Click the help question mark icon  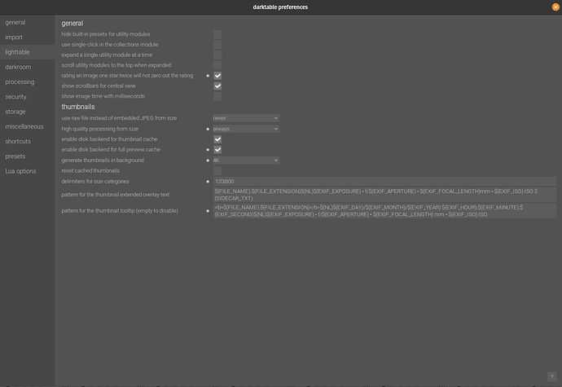pos(551,376)
